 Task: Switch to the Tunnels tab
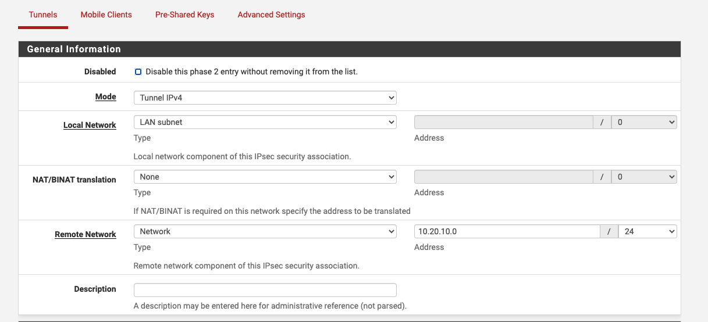[43, 15]
